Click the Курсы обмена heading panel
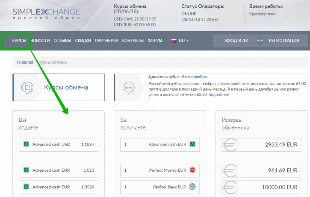Screen dimensions: 310x197 tap(59, 87)
